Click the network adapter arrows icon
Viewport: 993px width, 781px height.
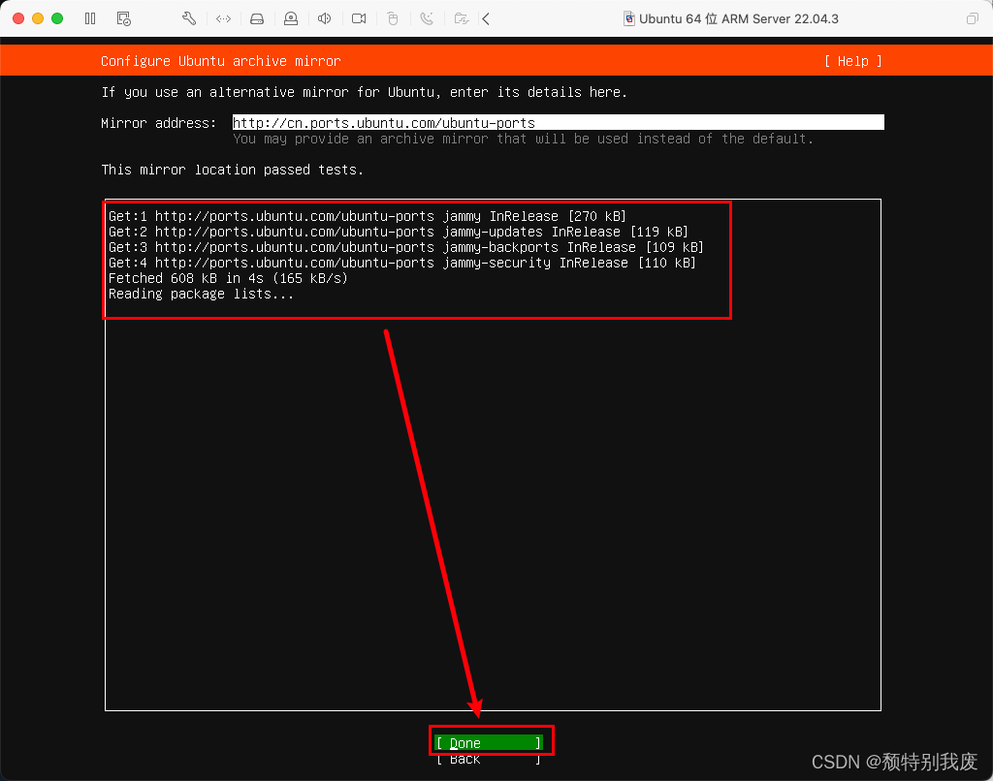pyautogui.click(x=223, y=19)
